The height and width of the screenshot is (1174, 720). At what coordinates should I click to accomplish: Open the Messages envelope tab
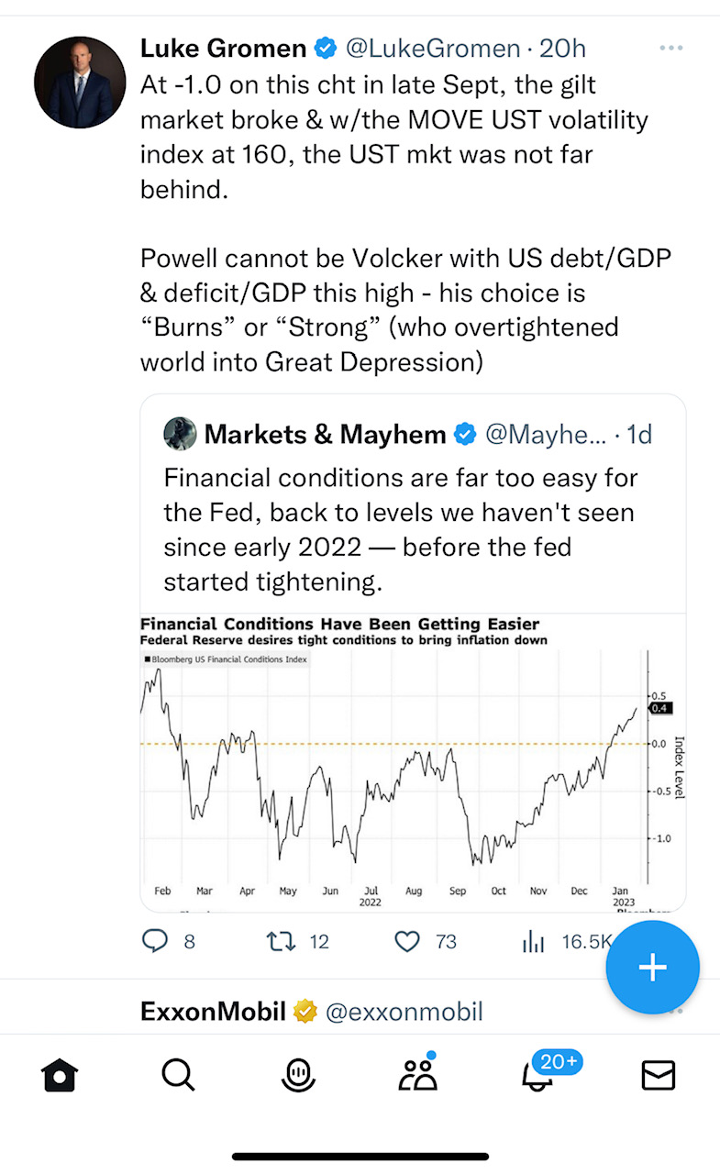(659, 1075)
